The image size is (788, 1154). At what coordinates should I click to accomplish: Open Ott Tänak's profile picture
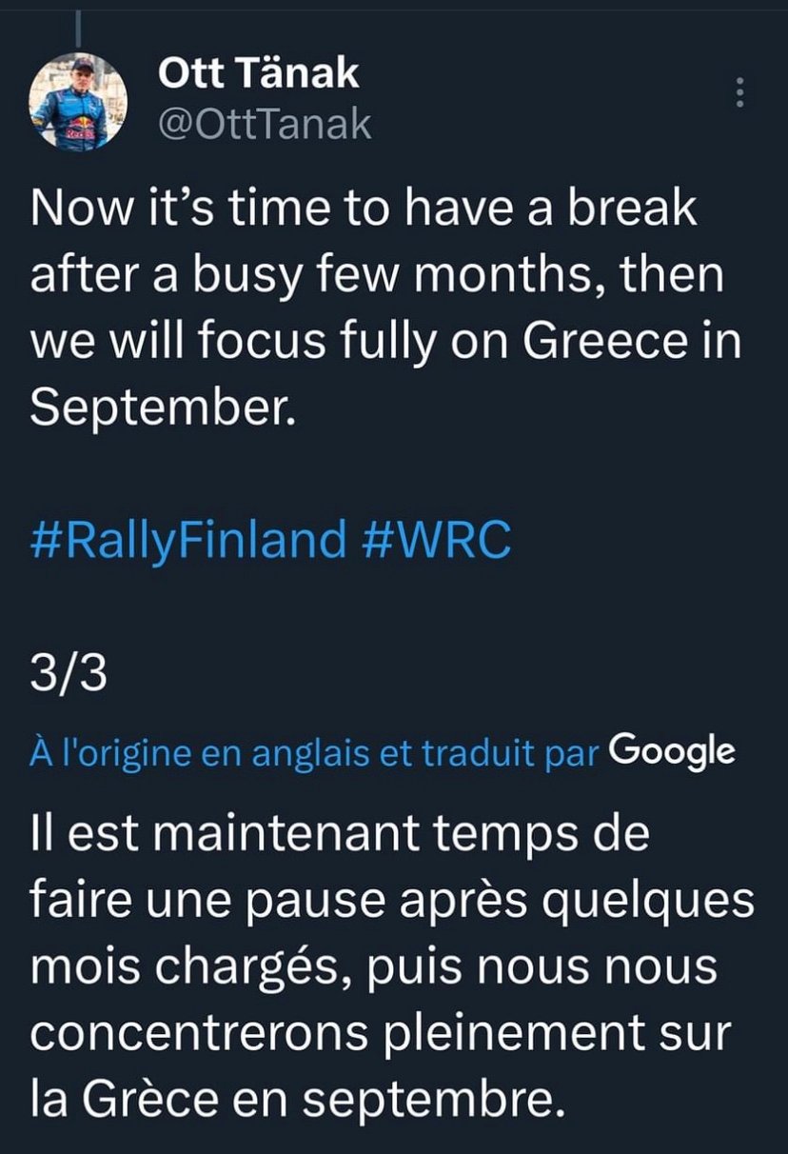pos(78,100)
